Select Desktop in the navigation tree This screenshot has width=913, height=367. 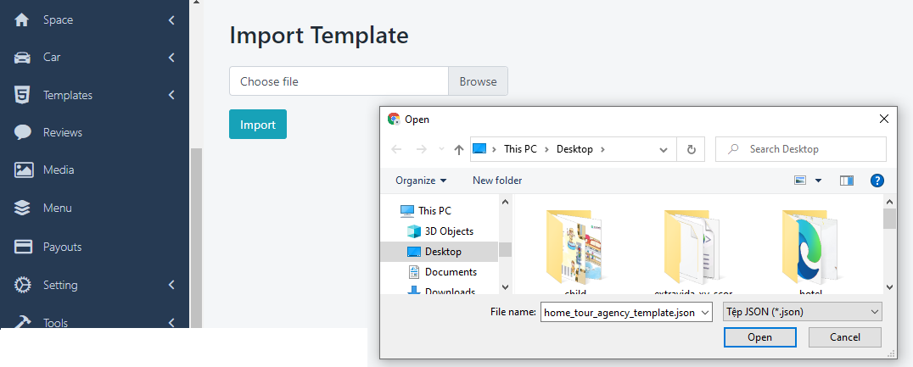coord(443,252)
